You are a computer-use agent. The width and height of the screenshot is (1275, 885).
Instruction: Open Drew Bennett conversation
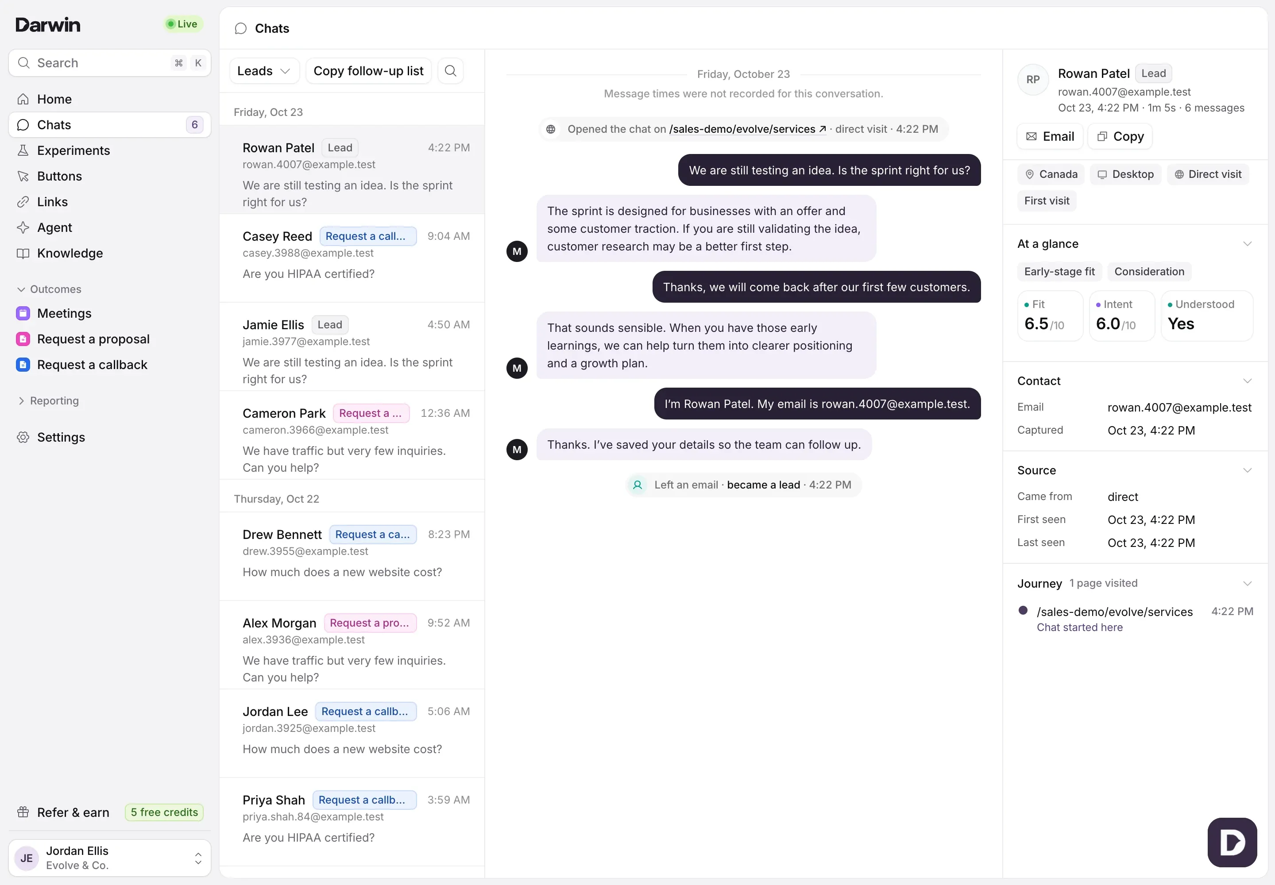(x=352, y=556)
